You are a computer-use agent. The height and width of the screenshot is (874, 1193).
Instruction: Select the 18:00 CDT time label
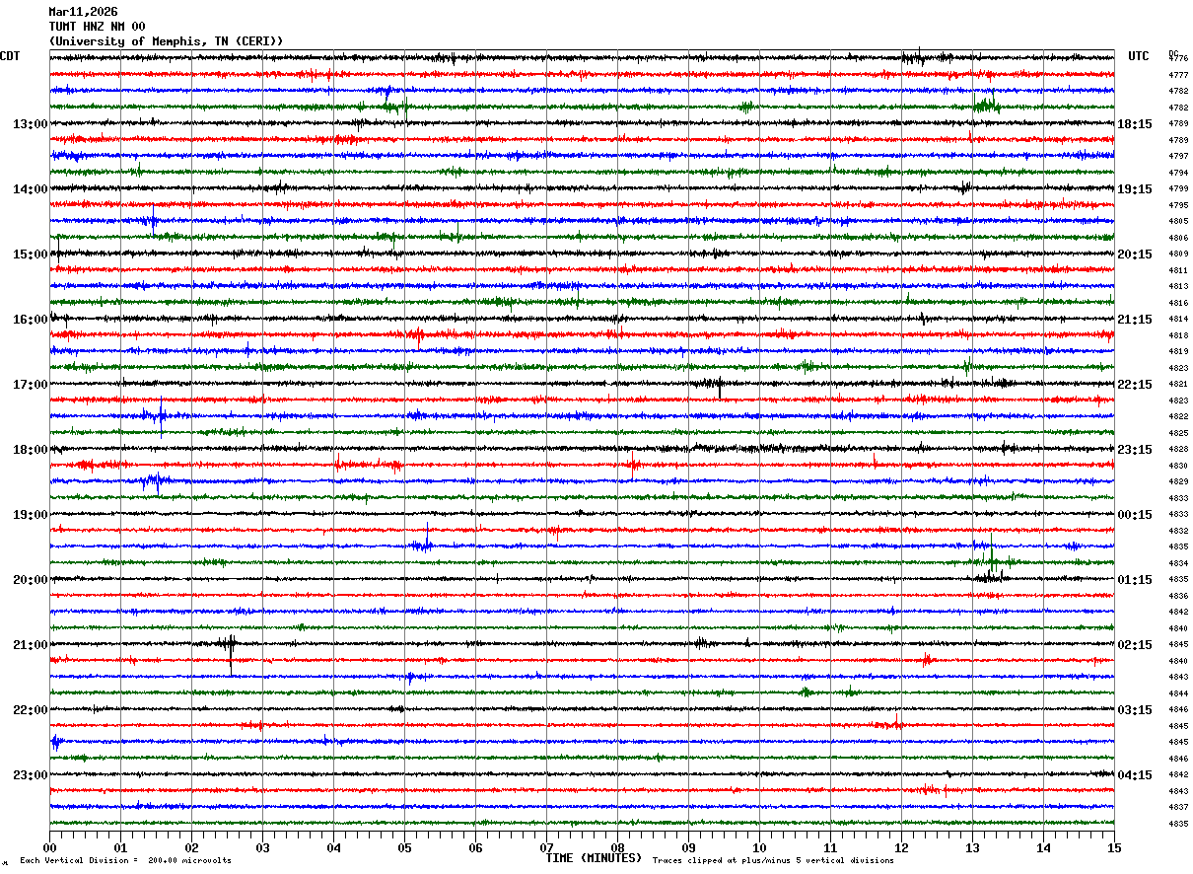point(30,450)
